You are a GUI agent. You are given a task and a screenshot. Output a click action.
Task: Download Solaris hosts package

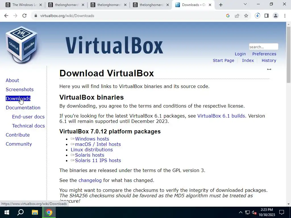pos(90,155)
